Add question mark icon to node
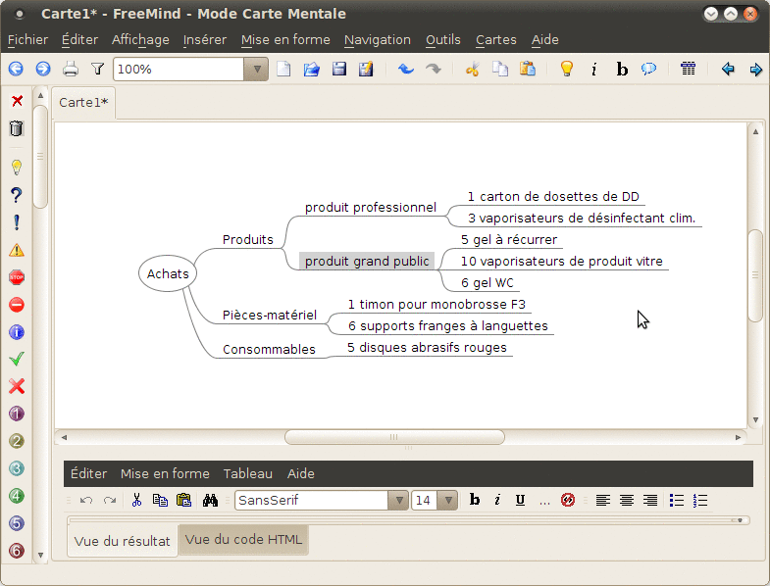The width and height of the screenshot is (770, 586). pos(17,195)
